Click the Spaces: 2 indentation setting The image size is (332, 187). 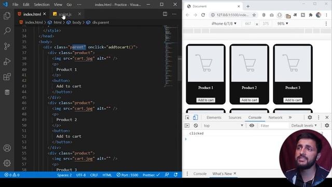(64, 175)
